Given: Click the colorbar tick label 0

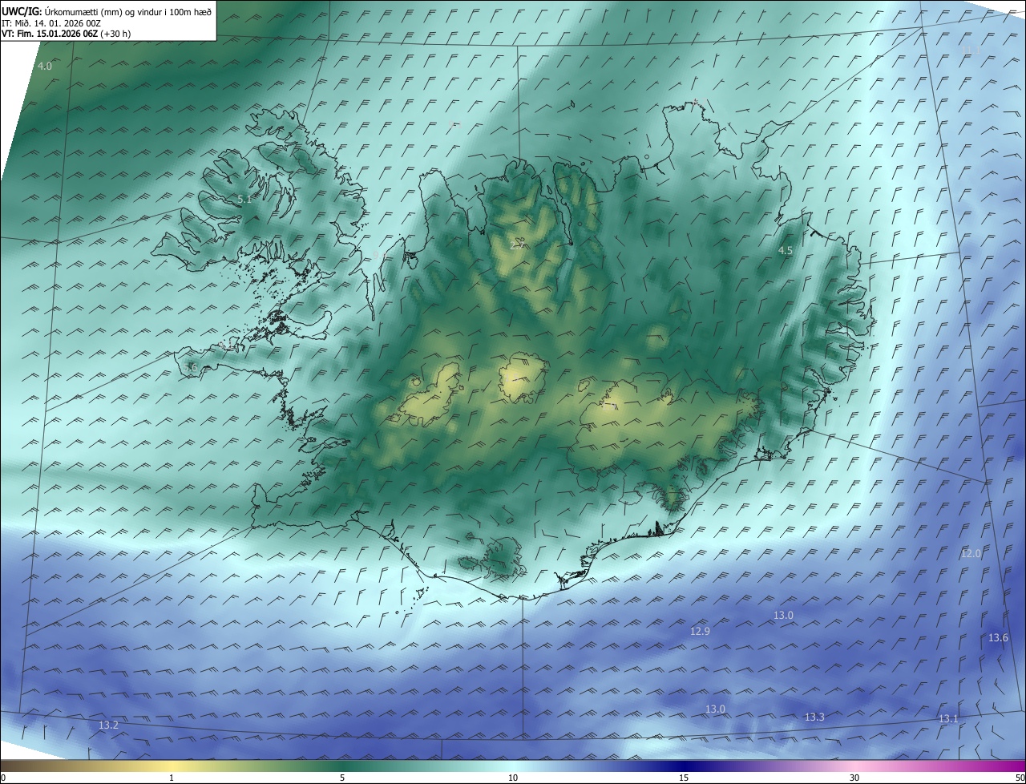Looking at the screenshot, I should (3, 778).
